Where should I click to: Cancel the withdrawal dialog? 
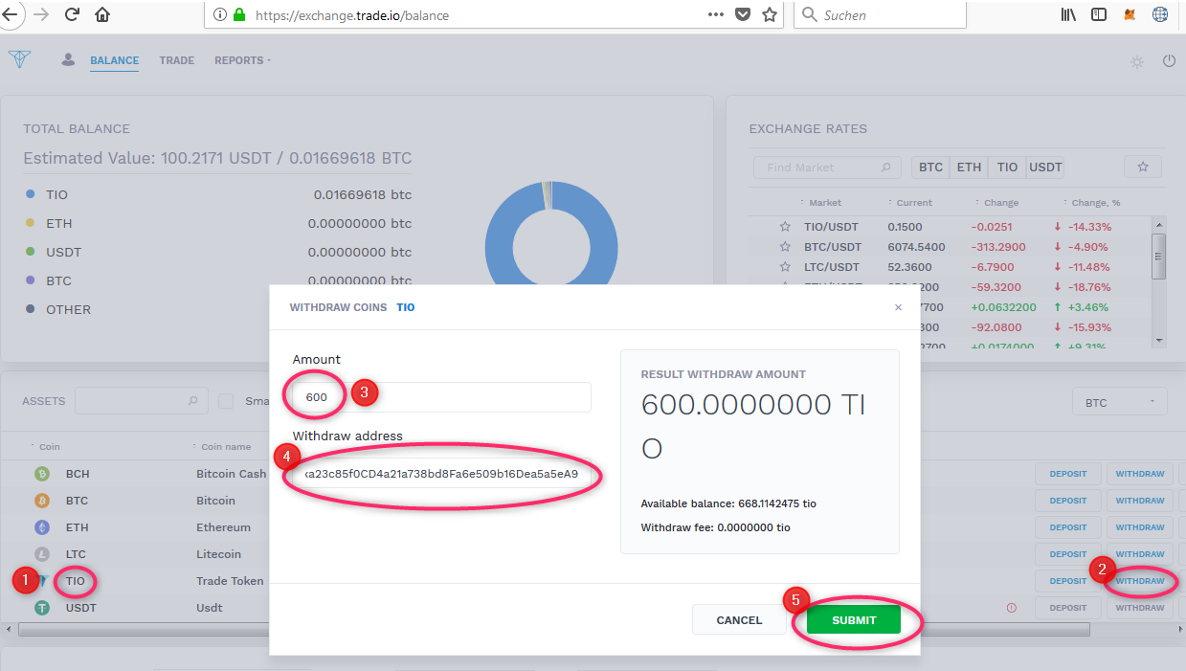(739, 620)
